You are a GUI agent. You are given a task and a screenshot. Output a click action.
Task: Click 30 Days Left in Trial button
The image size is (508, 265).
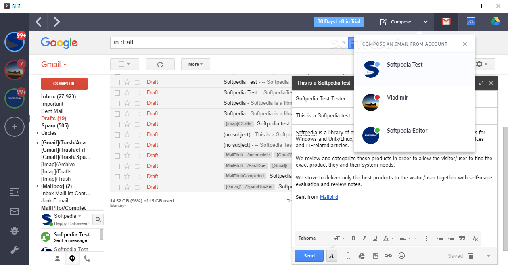(x=339, y=22)
